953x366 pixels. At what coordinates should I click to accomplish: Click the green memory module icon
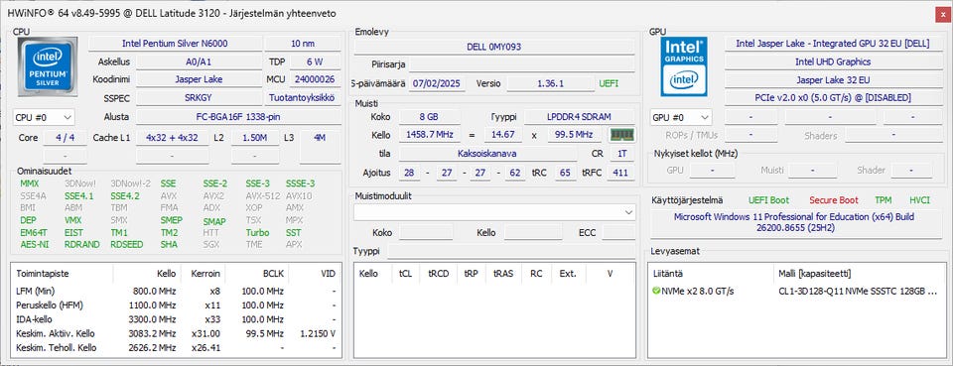click(x=621, y=134)
